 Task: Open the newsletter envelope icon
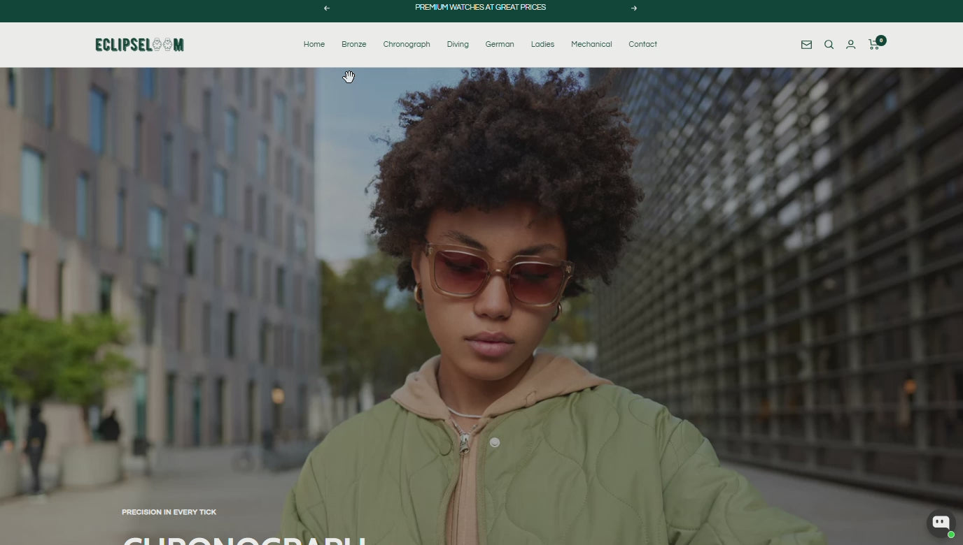coord(806,45)
